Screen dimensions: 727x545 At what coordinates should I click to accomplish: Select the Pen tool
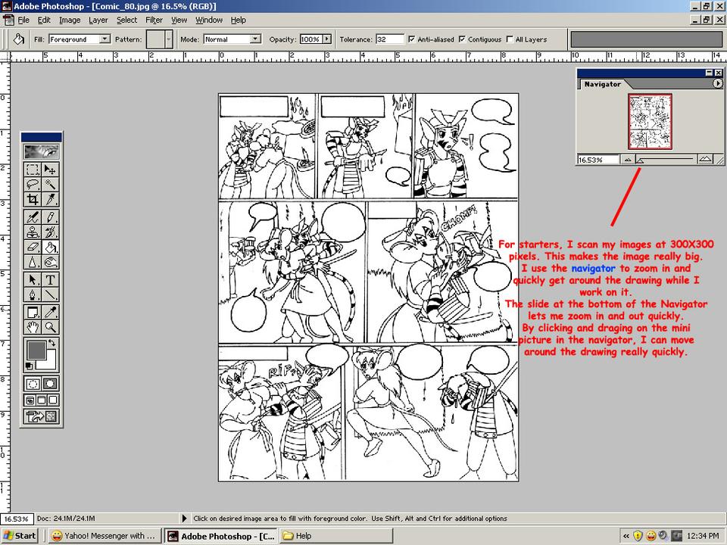(33, 294)
